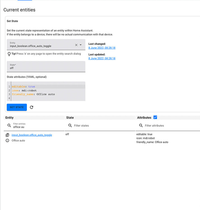Click the search icon in Filter states
200x210 pixels.
coord(70,126)
